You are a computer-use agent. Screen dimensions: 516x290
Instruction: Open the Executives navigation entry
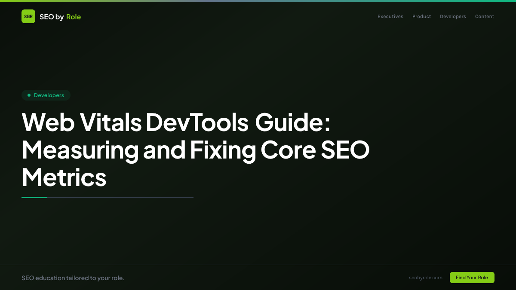390,16
